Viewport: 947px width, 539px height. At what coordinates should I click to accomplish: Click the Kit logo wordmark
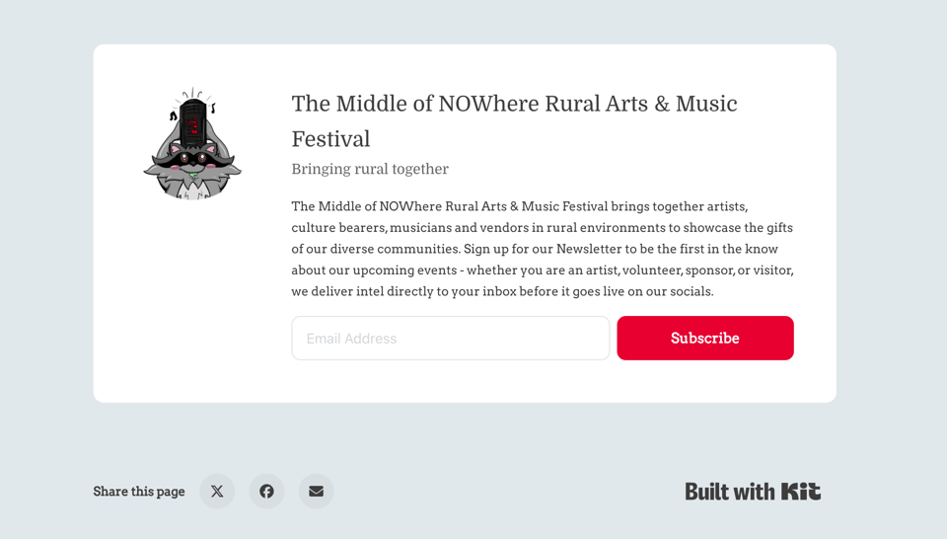801,491
